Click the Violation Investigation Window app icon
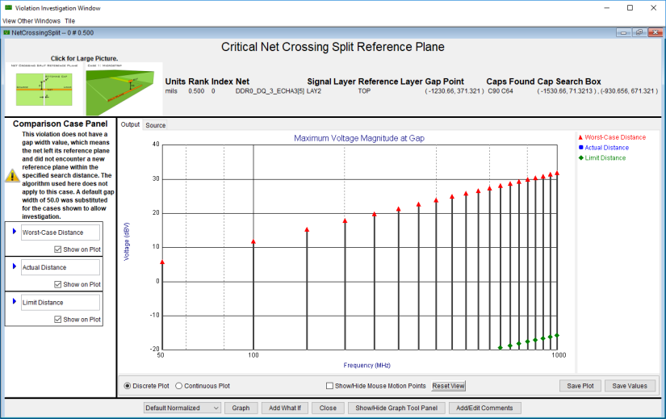666x419 pixels. (8, 7)
